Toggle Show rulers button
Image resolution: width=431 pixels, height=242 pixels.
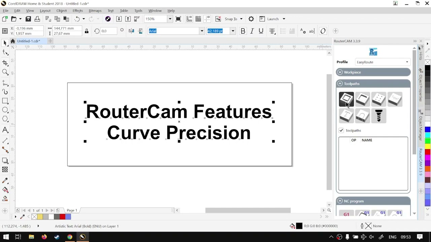point(189,19)
